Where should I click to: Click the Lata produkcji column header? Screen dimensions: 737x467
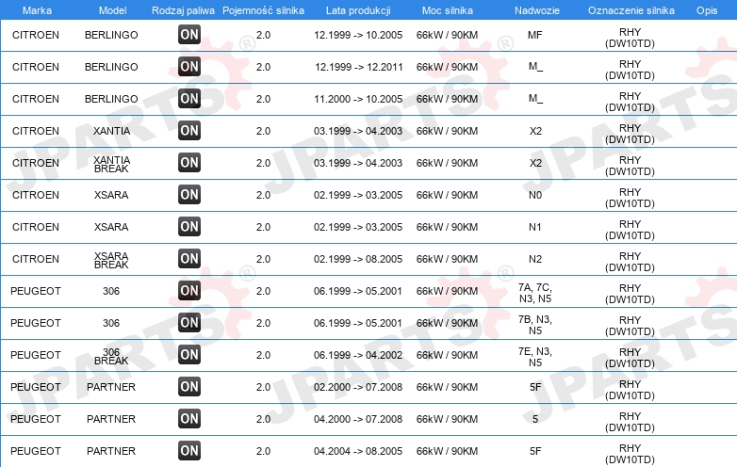[358, 10]
